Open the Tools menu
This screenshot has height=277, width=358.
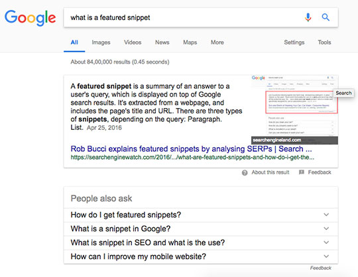[324, 42]
